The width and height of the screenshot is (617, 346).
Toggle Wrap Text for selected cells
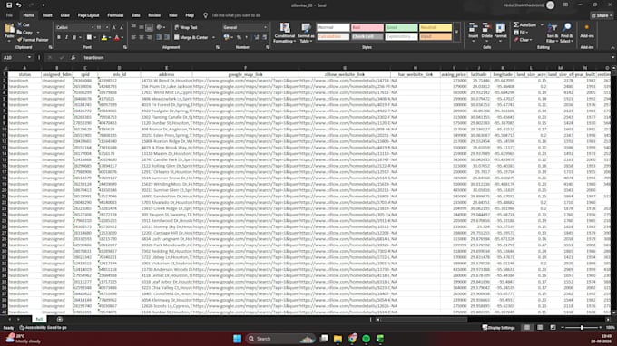186,27
